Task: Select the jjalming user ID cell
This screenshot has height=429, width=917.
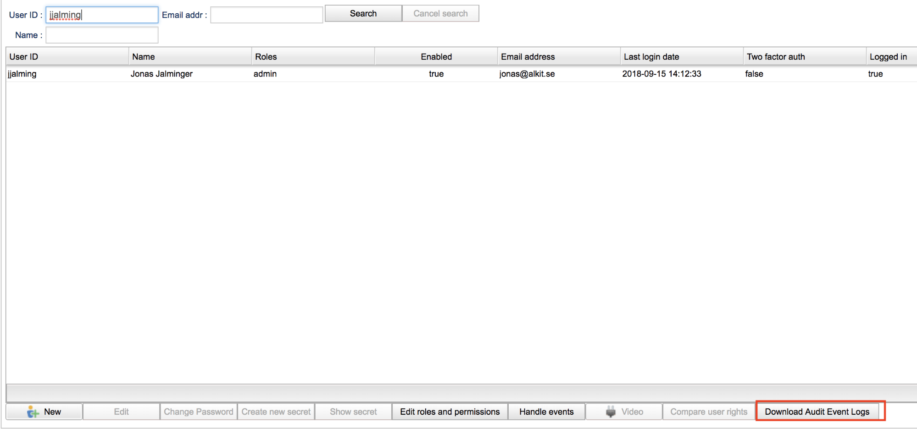Action: [x=67, y=74]
